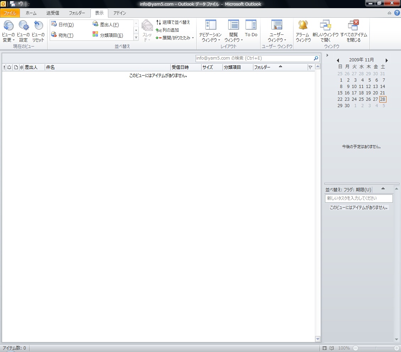Switch to the ホーム (Home) tab
The image size is (401, 352).
[31, 13]
